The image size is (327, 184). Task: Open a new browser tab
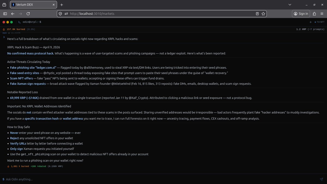tap(62, 5)
